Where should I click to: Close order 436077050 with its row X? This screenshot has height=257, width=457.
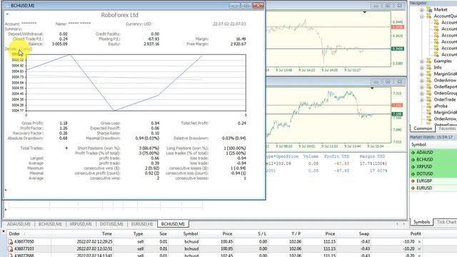(x=419, y=242)
